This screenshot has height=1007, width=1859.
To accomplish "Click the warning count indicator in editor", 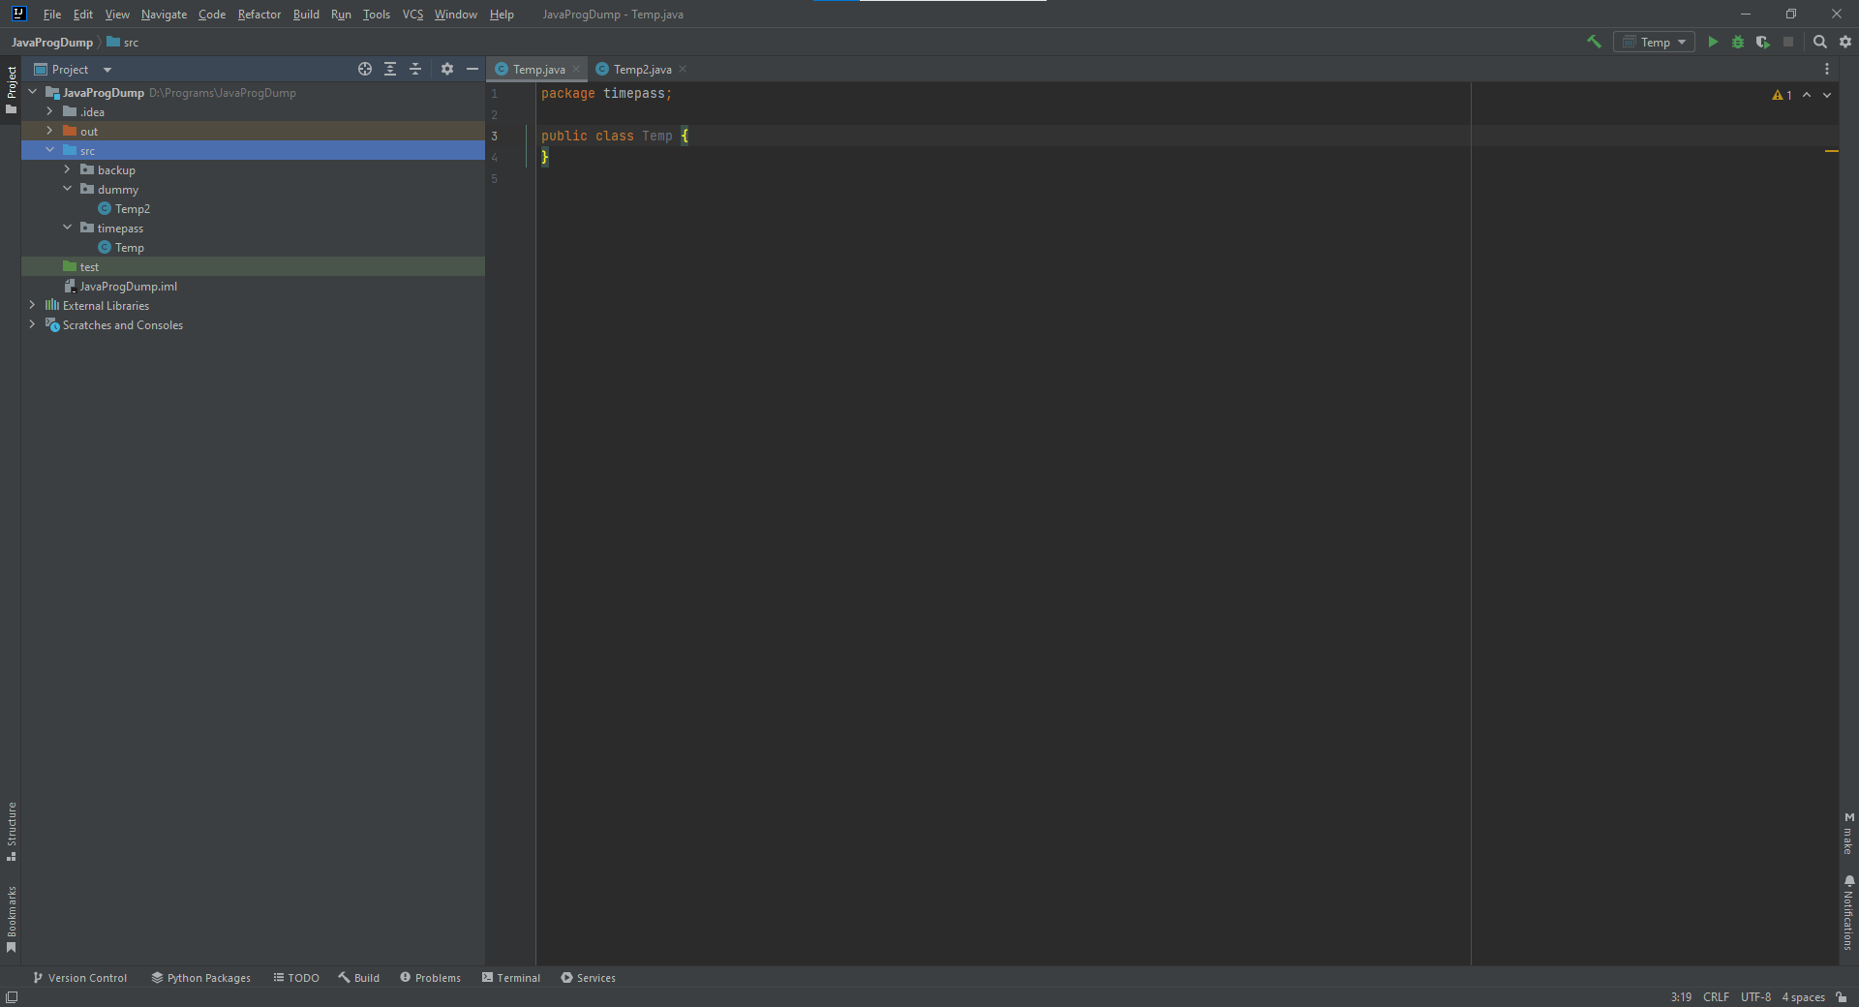I will pos(1783,95).
